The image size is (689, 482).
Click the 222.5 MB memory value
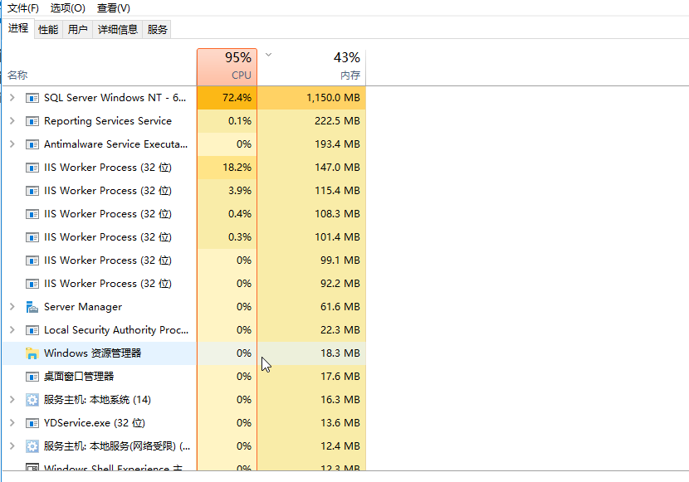point(337,121)
